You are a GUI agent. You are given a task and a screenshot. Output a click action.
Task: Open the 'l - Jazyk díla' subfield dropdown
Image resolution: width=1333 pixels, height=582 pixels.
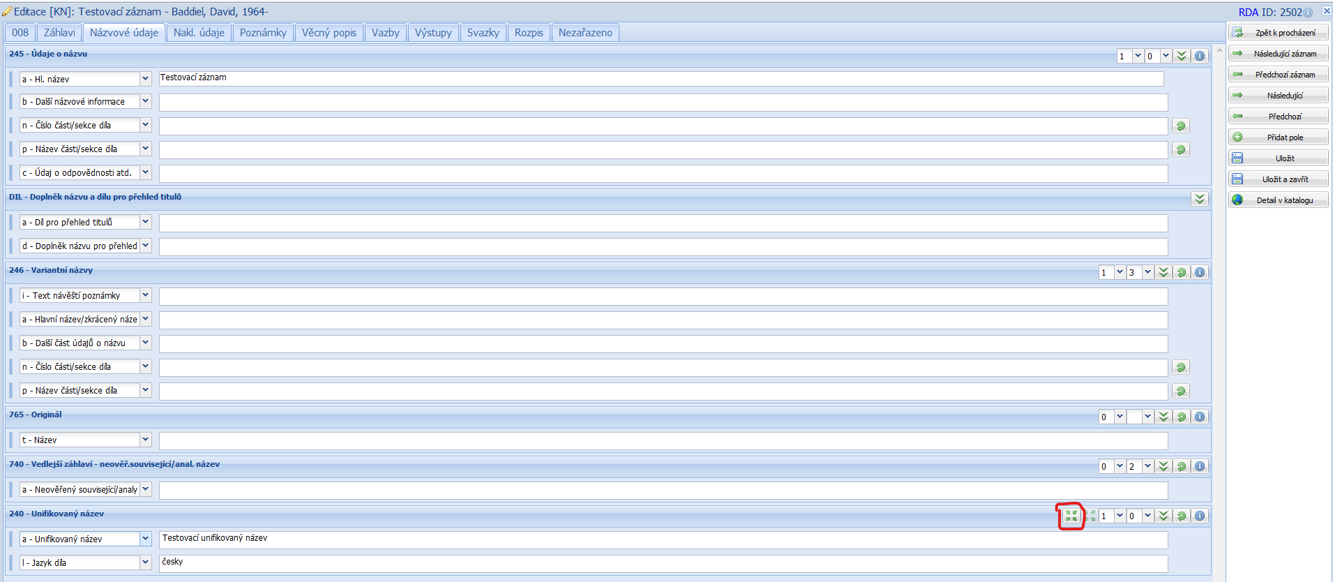coord(145,562)
